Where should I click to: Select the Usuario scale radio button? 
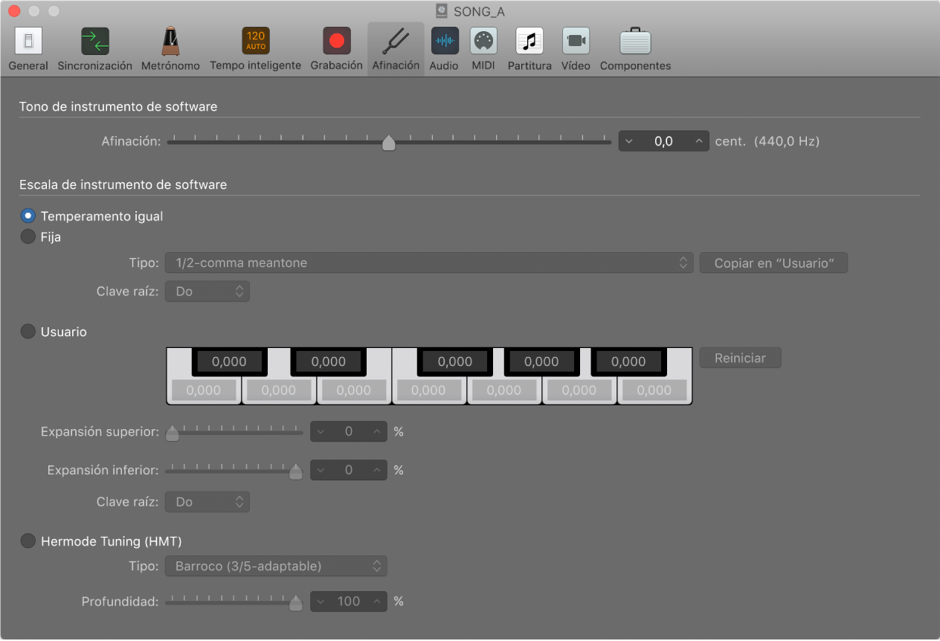(28, 332)
